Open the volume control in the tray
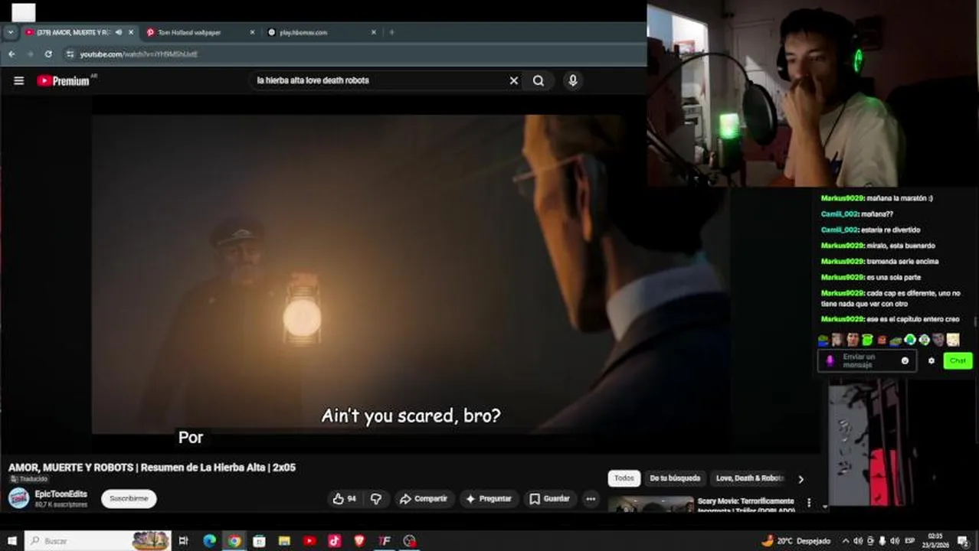Viewport: 979px width, 551px height. (895, 541)
